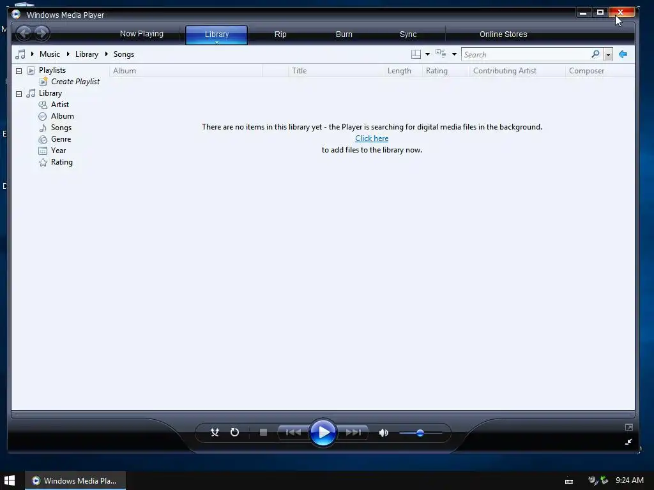Browse by Album in the library tree
This screenshot has height=490, width=654.
click(62, 116)
